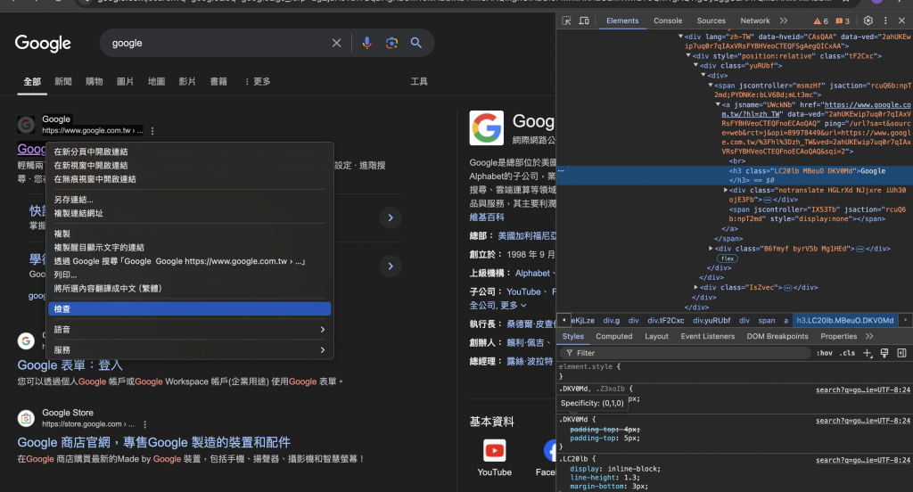Image resolution: width=913 pixels, height=492 pixels.
Task: Open source link beside .LC20lb rule
Action: coord(863,460)
